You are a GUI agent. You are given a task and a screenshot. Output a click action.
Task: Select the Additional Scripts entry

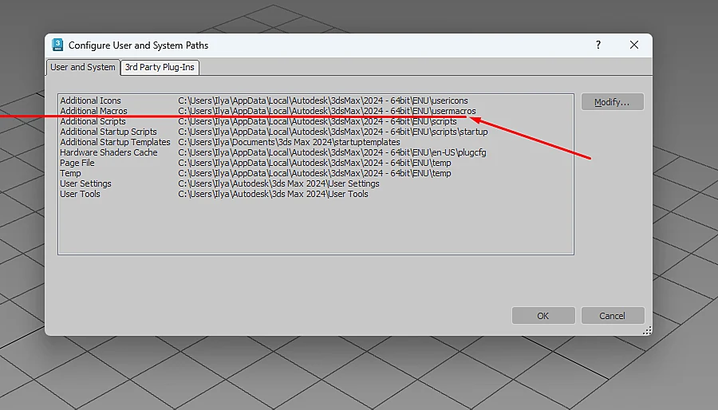click(315, 121)
